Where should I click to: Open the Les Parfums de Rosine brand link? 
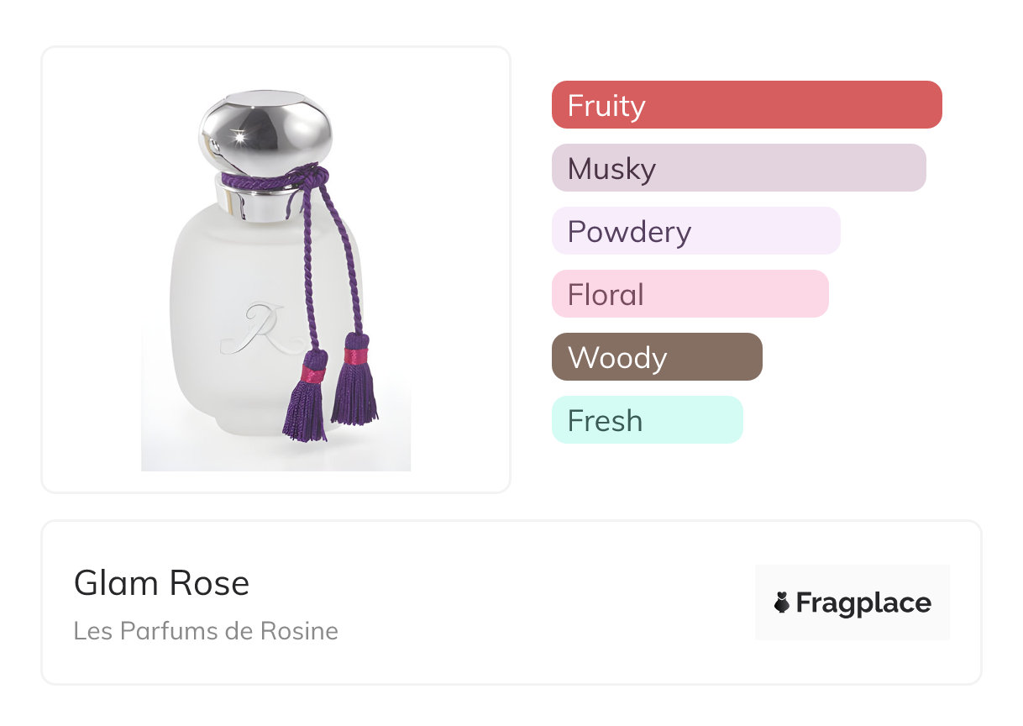pos(206,631)
